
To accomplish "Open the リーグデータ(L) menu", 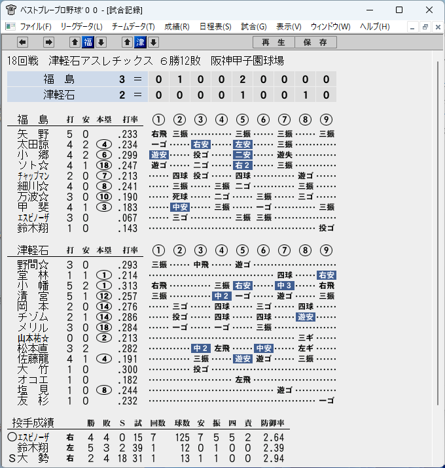I will point(82,27).
